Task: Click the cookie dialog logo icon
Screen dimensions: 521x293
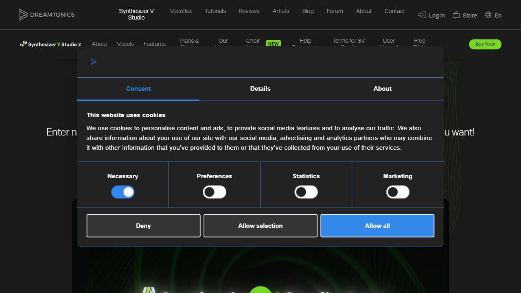Action: [x=93, y=61]
